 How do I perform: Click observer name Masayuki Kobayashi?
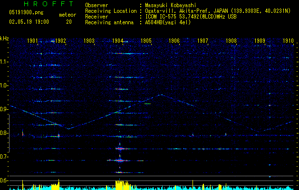point(171,5)
